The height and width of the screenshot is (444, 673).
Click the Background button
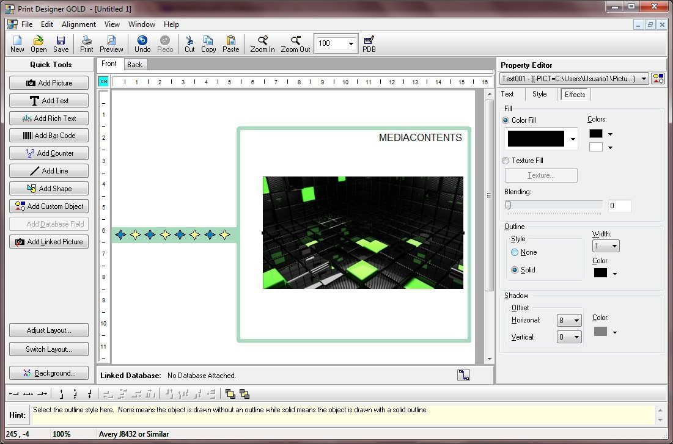pyautogui.click(x=49, y=373)
